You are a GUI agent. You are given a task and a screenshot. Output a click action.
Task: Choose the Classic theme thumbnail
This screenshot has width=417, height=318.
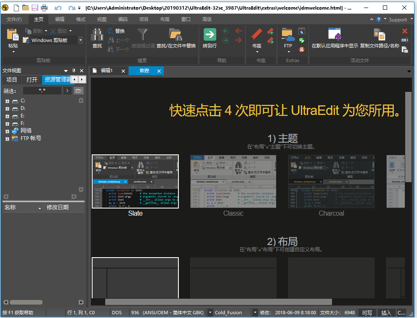pyautogui.click(x=233, y=181)
